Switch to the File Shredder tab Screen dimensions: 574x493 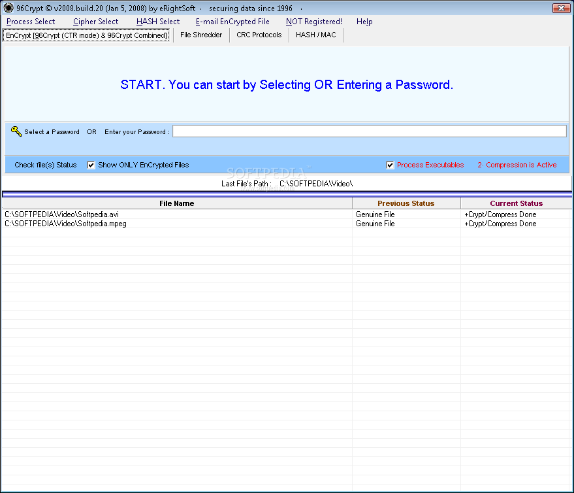point(201,35)
